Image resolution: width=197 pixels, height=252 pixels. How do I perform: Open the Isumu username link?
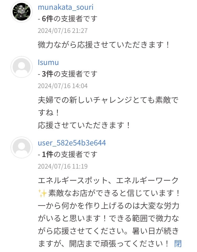coord(48,62)
